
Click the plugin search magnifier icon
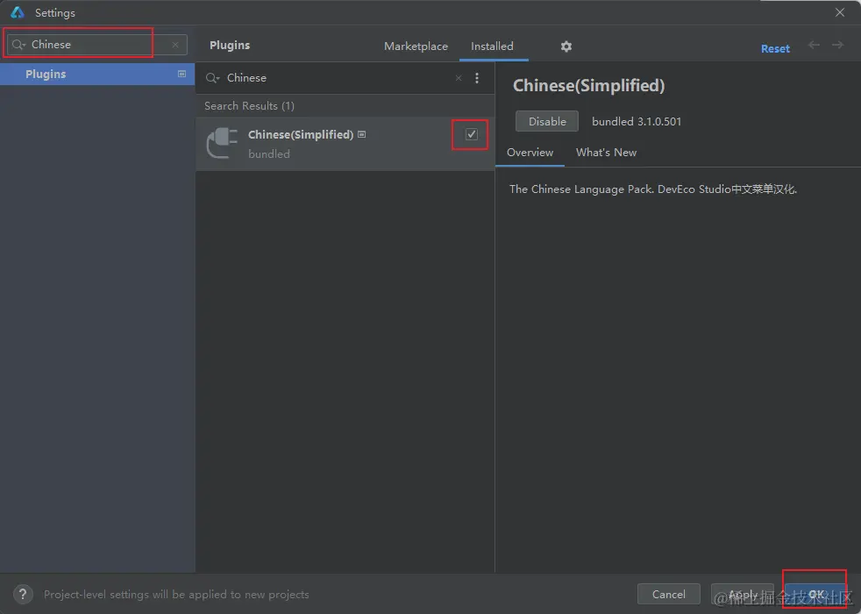pos(212,78)
